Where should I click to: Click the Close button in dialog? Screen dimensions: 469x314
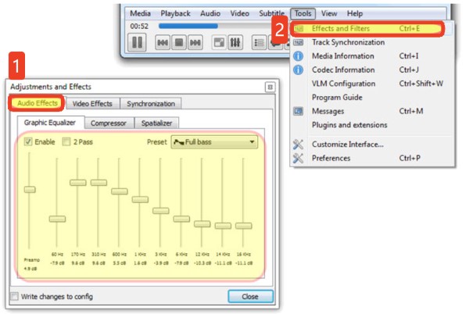click(250, 296)
